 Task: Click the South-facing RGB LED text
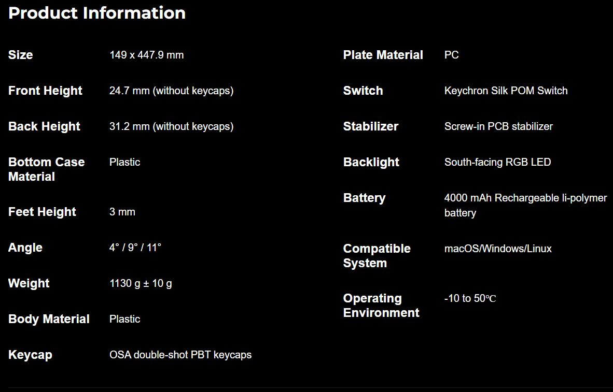[x=498, y=162]
